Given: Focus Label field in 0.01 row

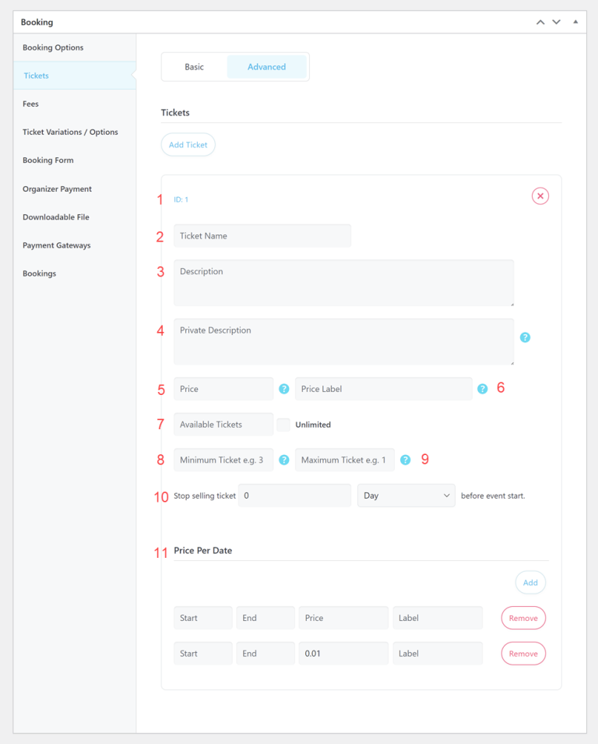Looking at the screenshot, I should pos(438,654).
